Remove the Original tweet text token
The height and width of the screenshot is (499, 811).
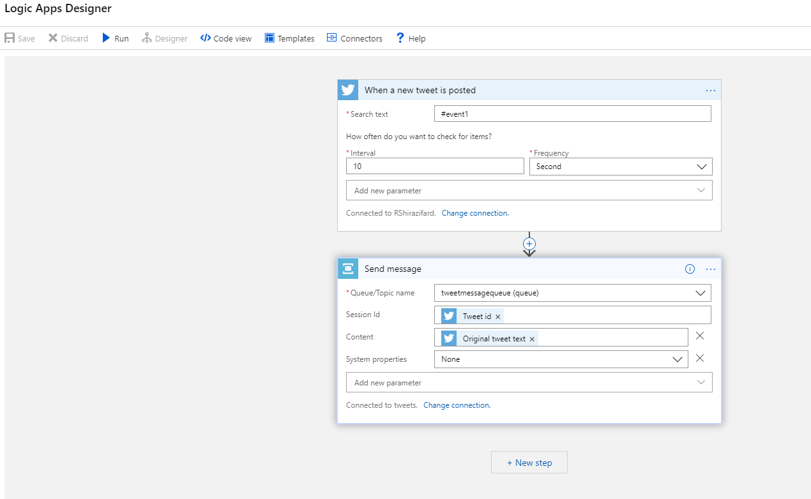(x=532, y=339)
